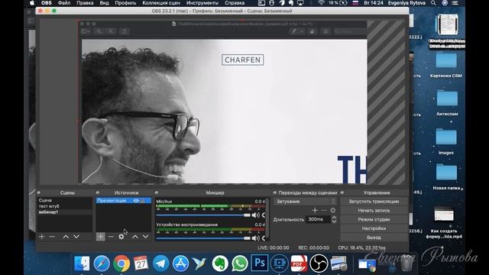Launch Telegram from the Dock

point(161,263)
